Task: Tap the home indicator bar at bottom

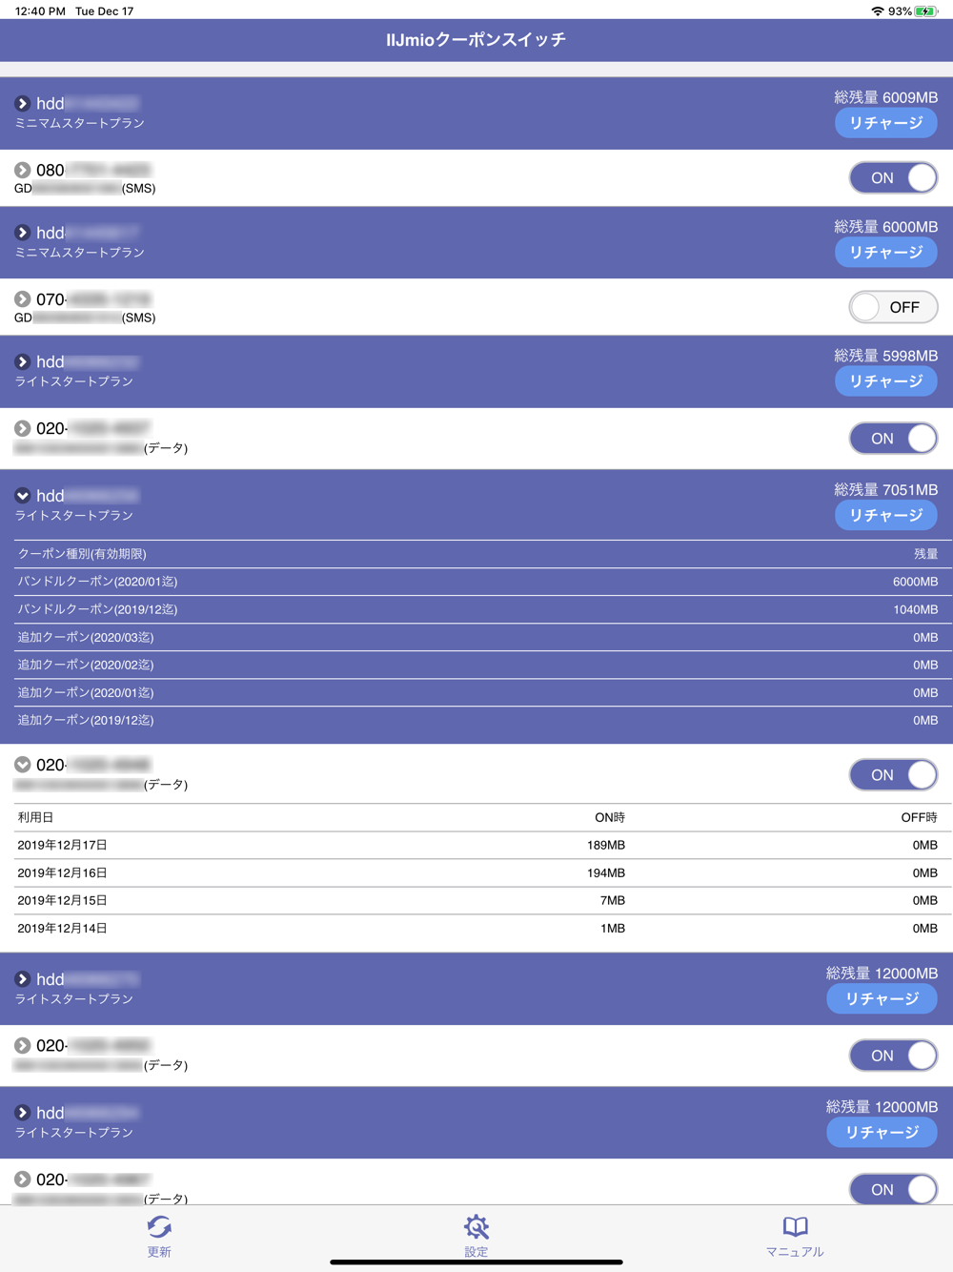Action: click(476, 1262)
